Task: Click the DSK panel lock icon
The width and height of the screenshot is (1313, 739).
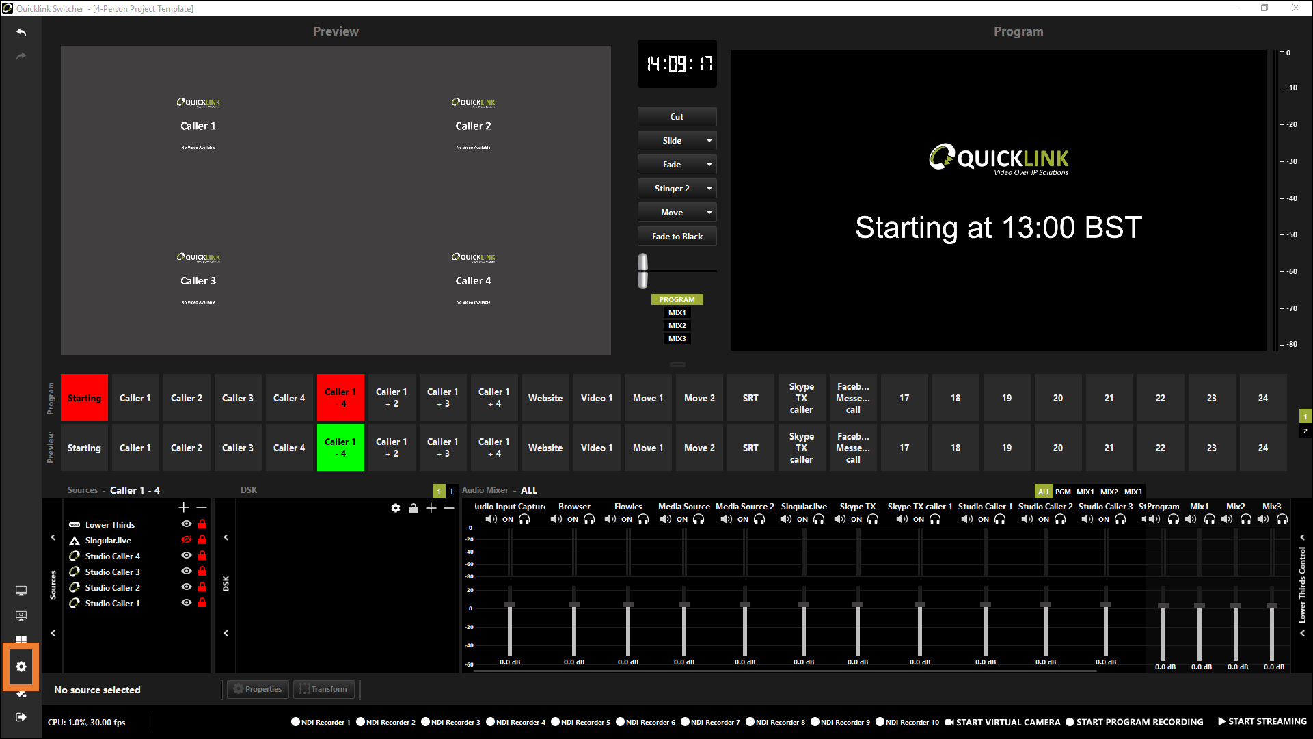Action: pos(414,508)
